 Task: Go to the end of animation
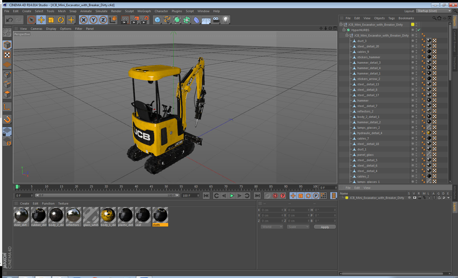(257, 196)
